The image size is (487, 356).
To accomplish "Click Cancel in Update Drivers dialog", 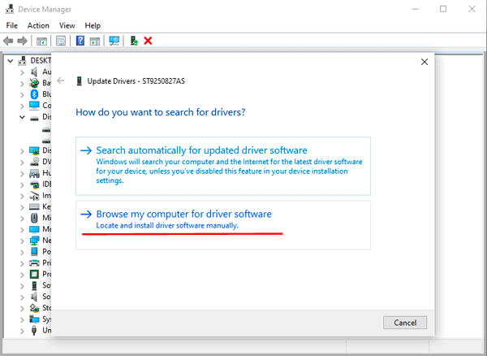I will tap(405, 323).
